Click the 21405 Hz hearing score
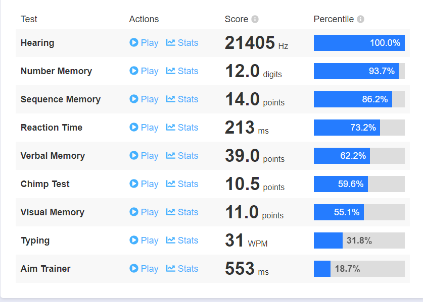The width and height of the screenshot is (423, 302). click(x=250, y=43)
